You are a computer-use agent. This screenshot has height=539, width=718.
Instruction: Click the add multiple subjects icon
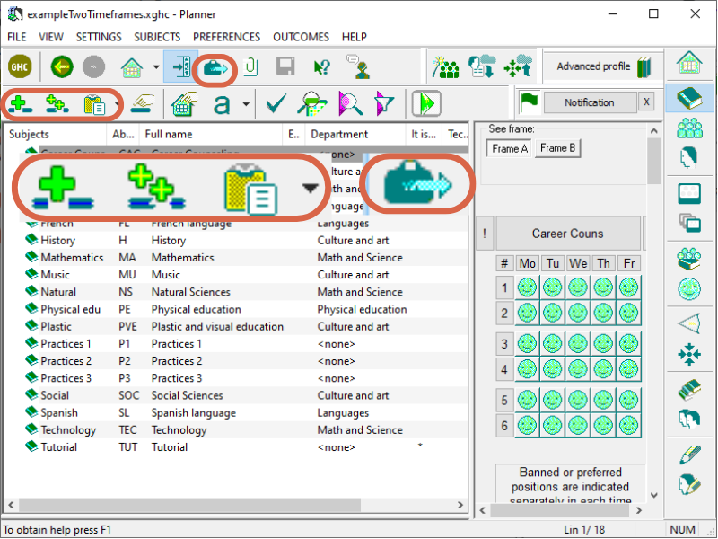(x=57, y=104)
